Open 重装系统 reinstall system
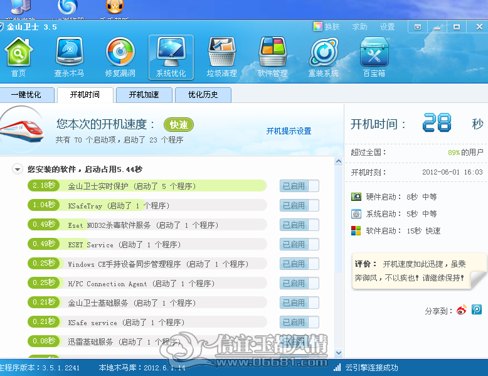 click(324, 57)
